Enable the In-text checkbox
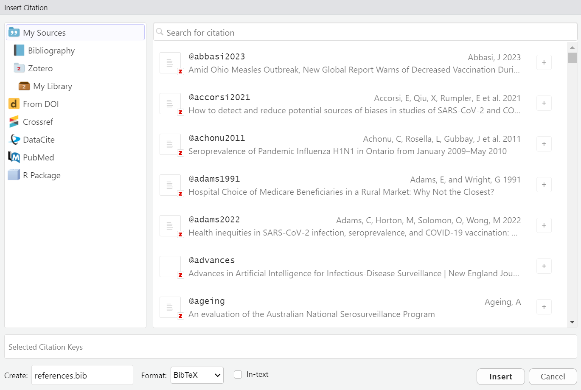The width and height of the screenshot is (581, 390). coord(238,374)
